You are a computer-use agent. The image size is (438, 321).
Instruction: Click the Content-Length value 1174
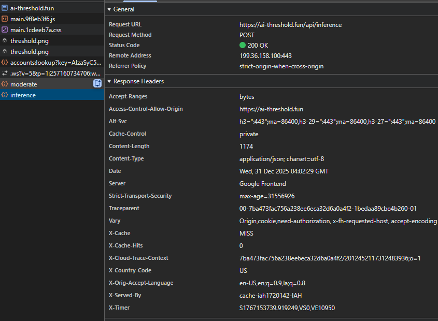[x=246, y=147]
